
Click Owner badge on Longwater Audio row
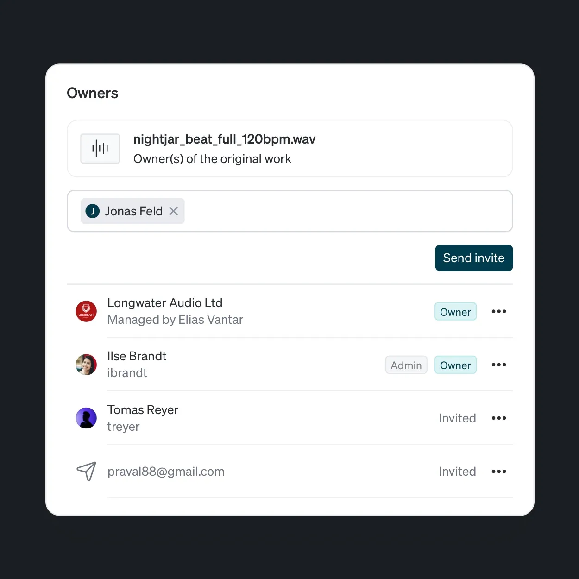pyautogui.click(x=455, y=312)
